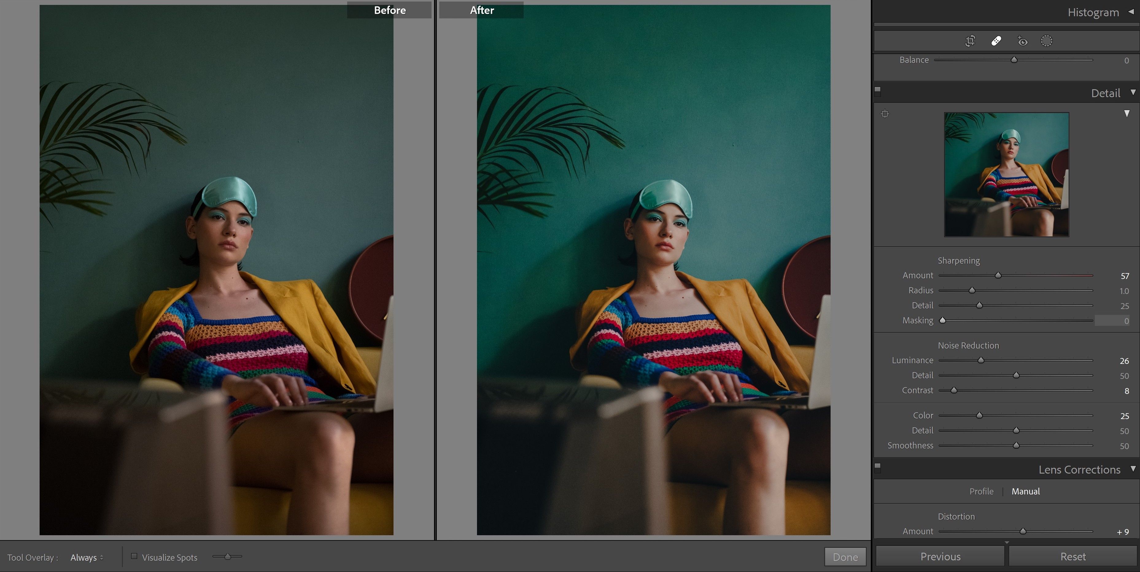Image resolution: width=1140 pixels, height=572 pixels.
Task: Toggle the Lens Corrections panel switch
Action: point(878,467)
